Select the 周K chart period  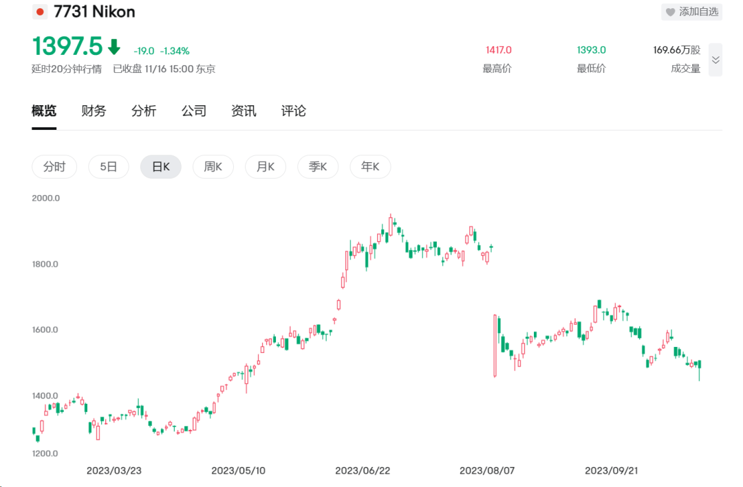[213, 167]
